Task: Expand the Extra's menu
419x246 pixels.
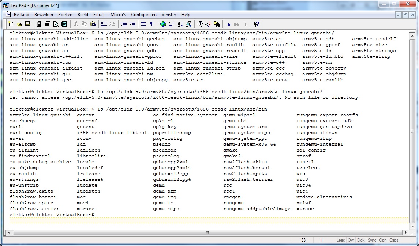Action: pos(99,15)
